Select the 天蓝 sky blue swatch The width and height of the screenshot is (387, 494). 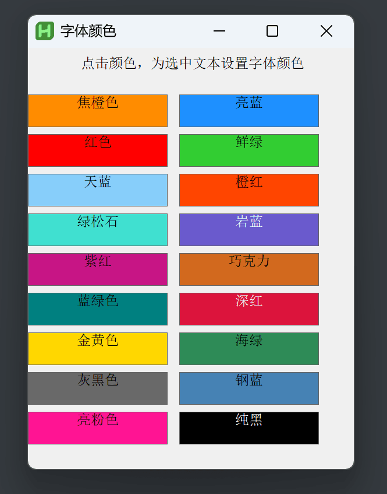point(98,190)
